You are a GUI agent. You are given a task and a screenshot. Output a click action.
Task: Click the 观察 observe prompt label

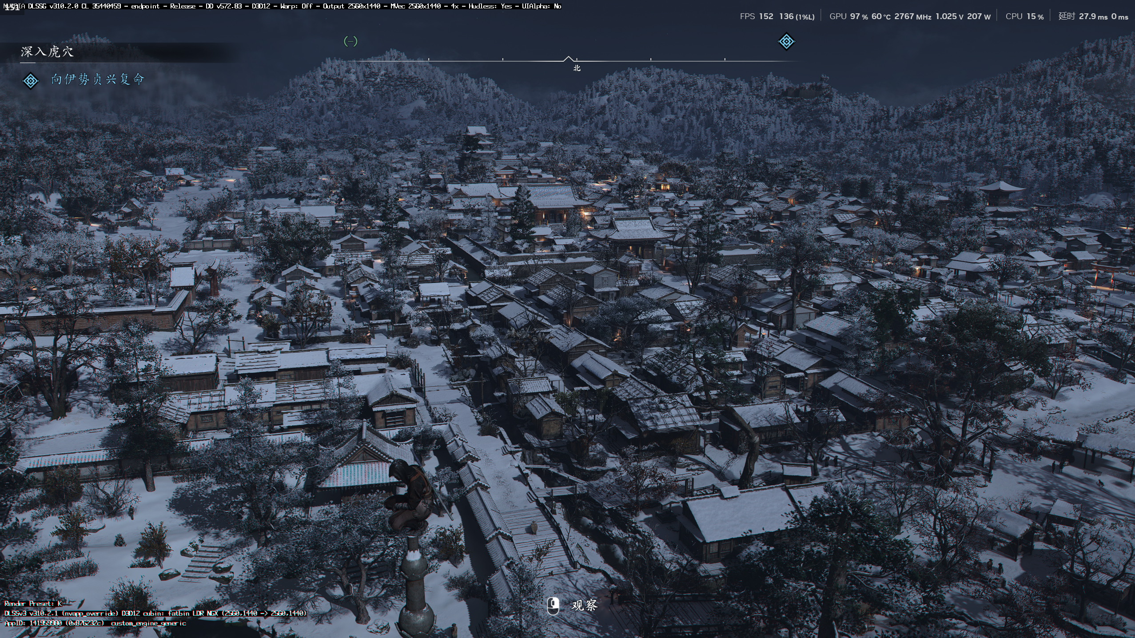pyautogui.click(x=584, y=605)
